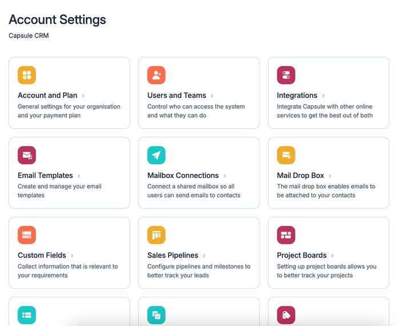Expand chevron next to Sales Pipelines
Image resolution: width=400 pixels, height=326 pixels.
point(204,256)
